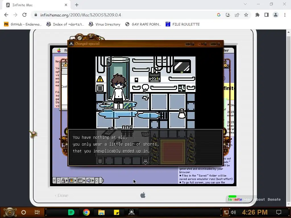Click the Apple logo on the monitor bezel
291x218 pixels.
click(143, 195)
